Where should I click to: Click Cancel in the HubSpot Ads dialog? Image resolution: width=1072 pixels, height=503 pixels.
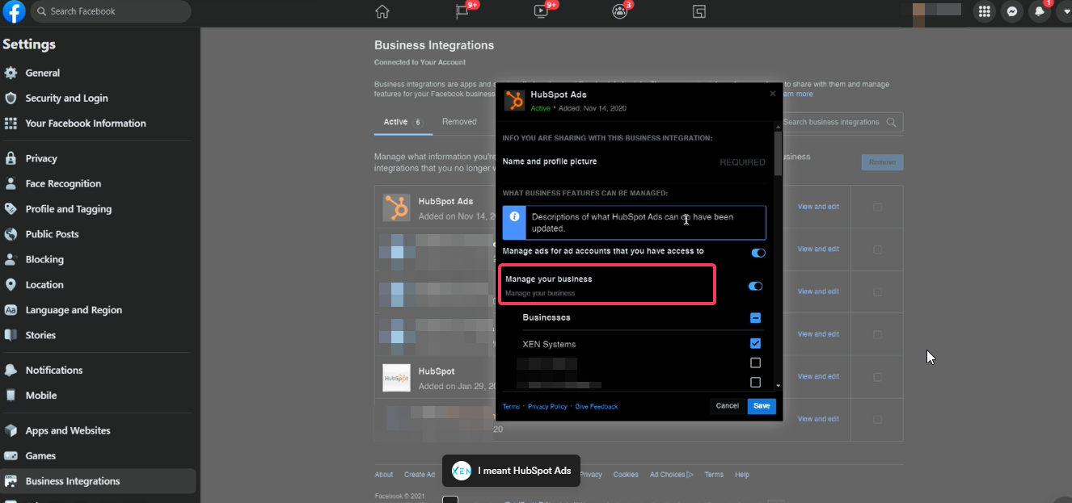(727, 406)
